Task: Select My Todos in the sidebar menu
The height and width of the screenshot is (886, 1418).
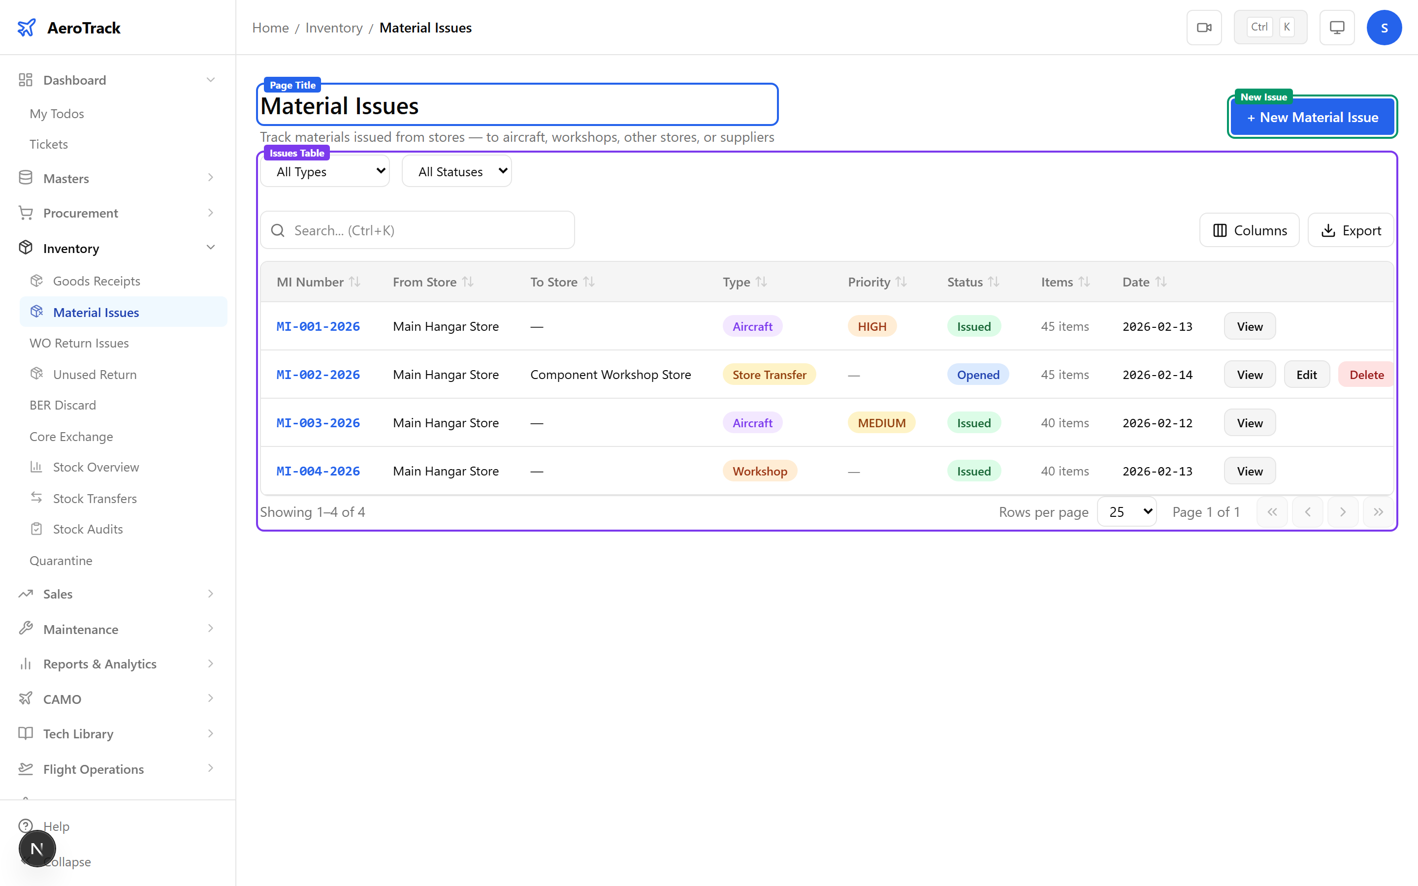Action: point(57,113)
